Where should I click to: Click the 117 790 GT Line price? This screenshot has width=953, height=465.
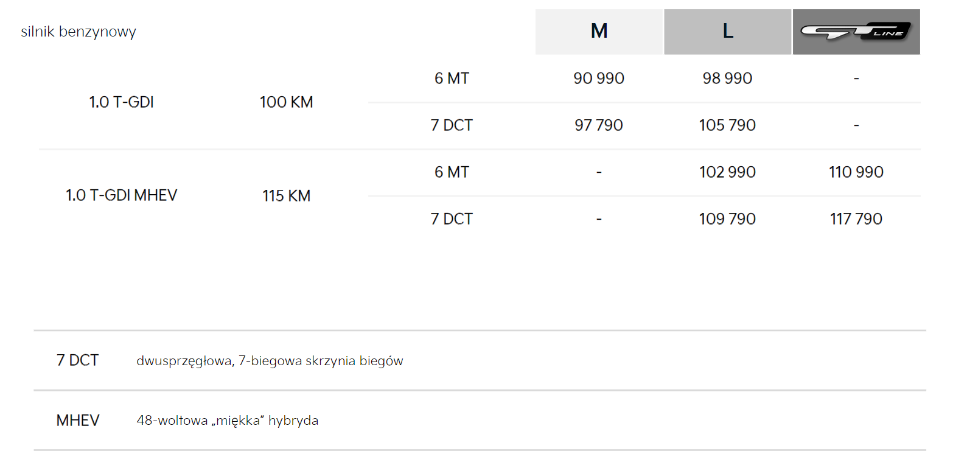pos(856,219)
